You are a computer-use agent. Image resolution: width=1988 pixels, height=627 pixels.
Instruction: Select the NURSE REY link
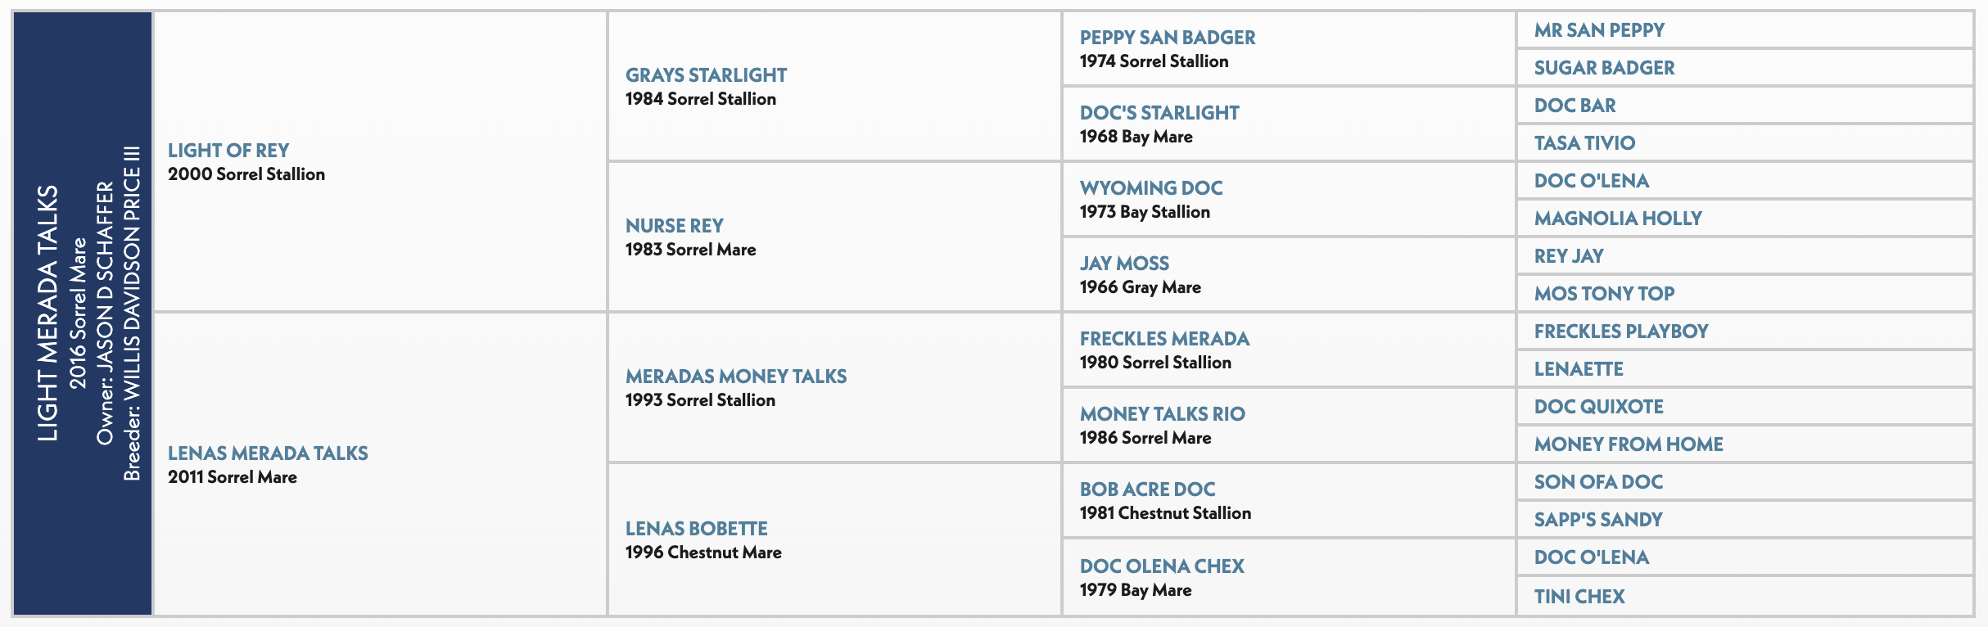(674, 226)
